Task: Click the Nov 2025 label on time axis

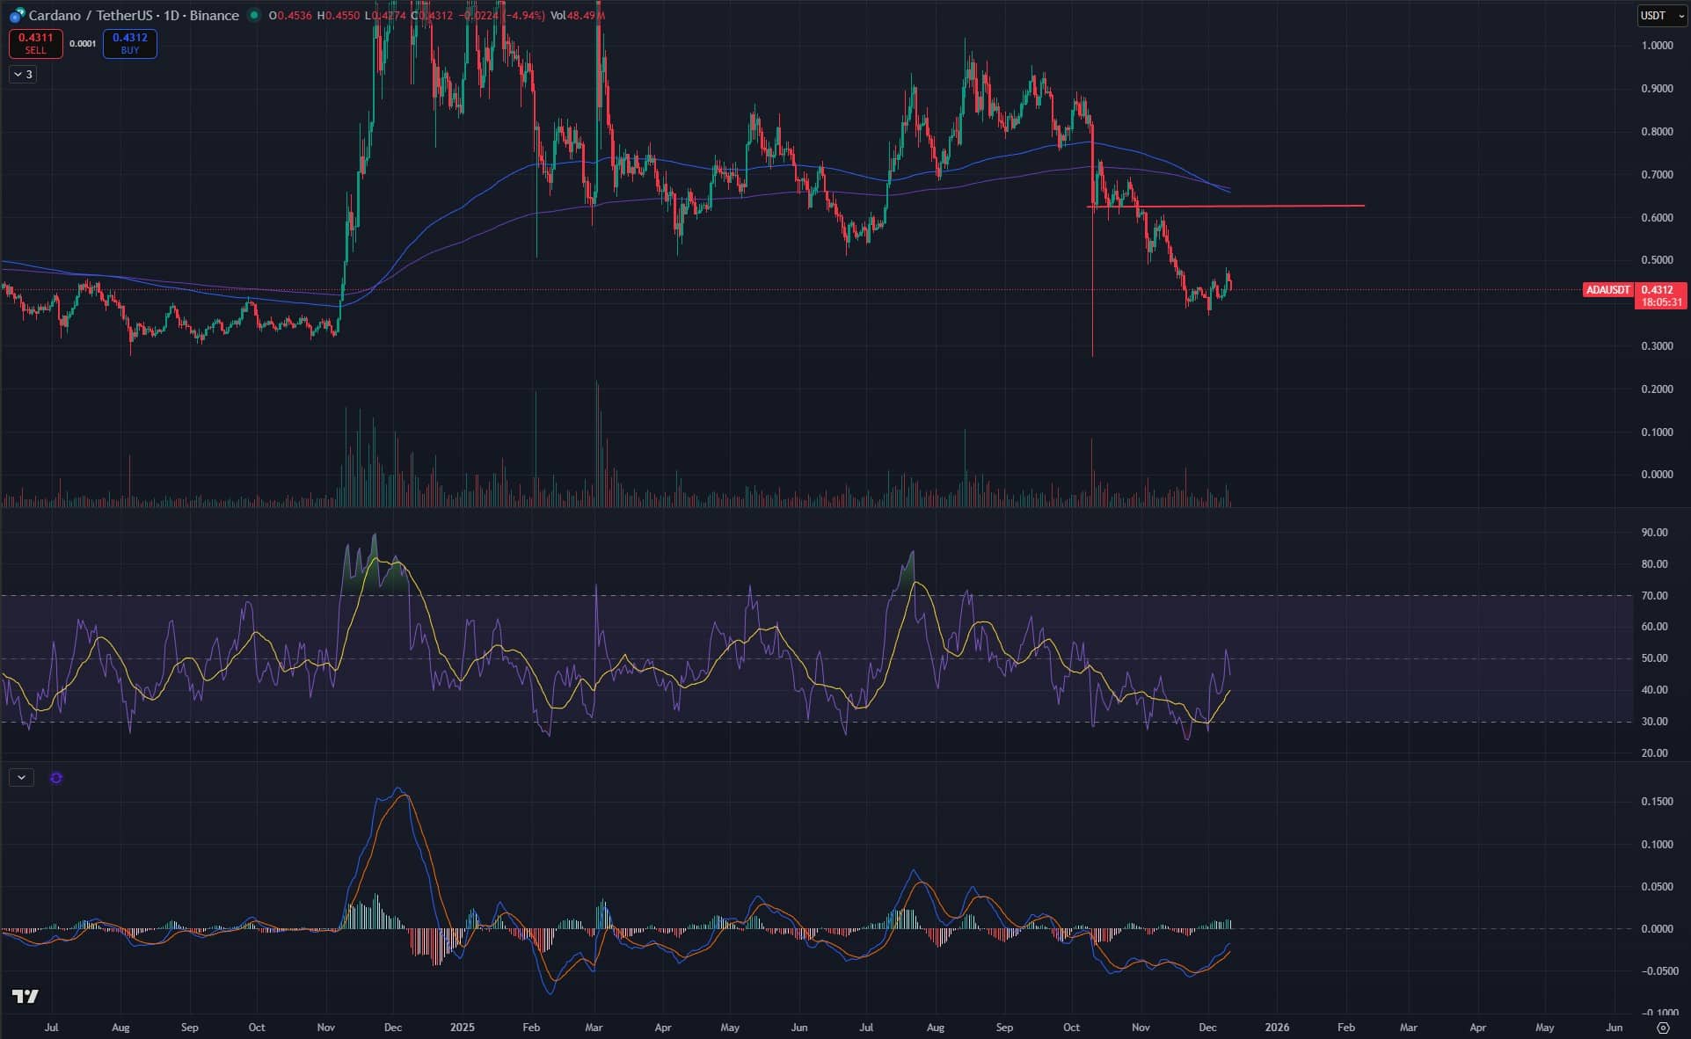Action: tap(1141, 1027)
